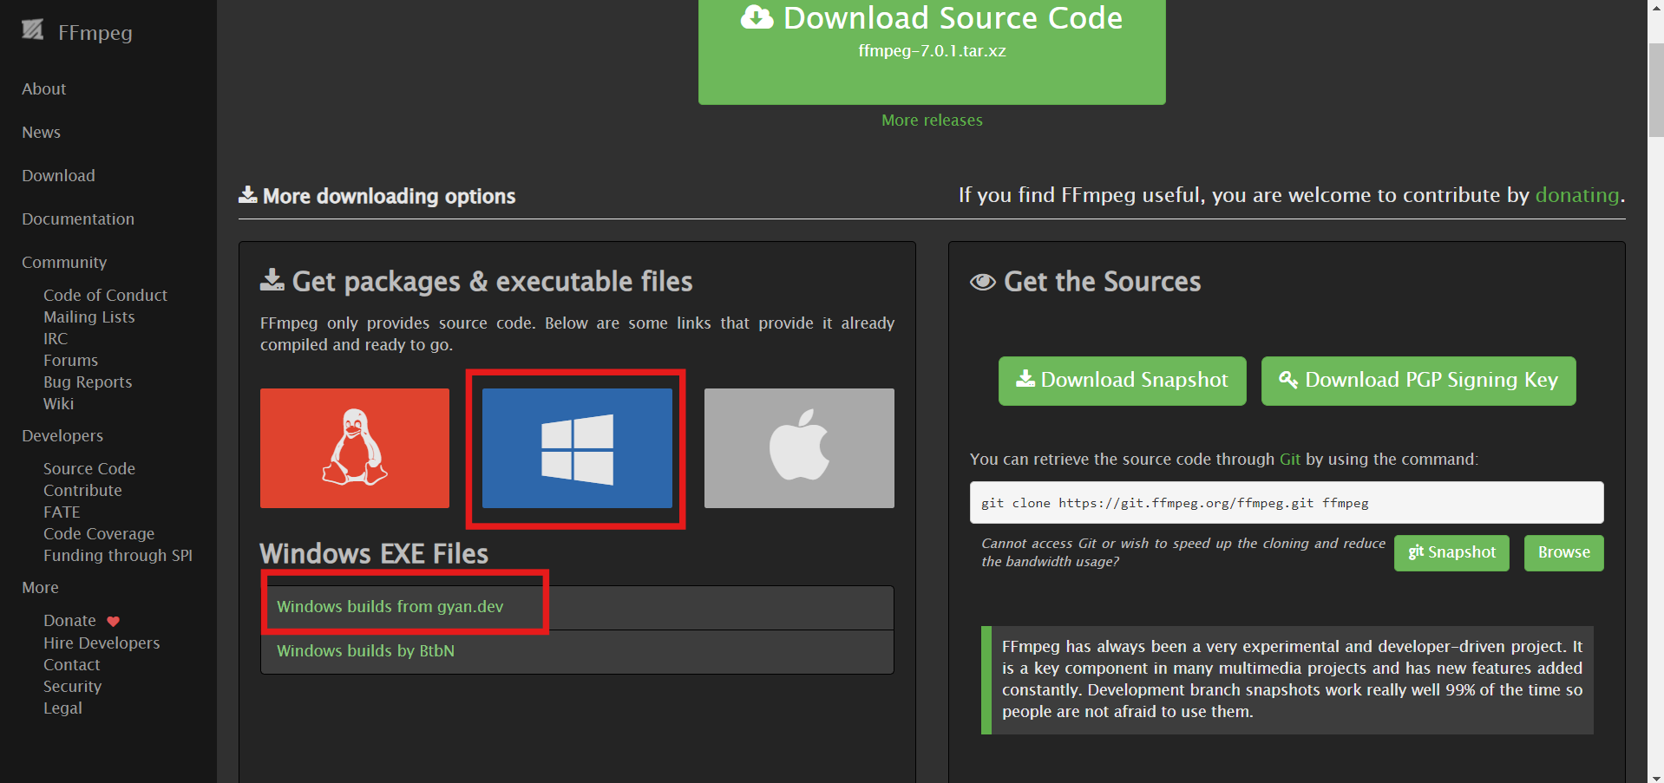Open the Developers sidebar section
Image resolution: width=1664 pixels, height=783 pixels.
pos(62,435)
